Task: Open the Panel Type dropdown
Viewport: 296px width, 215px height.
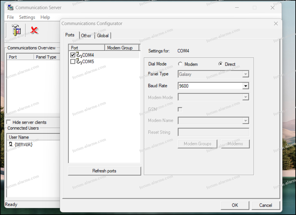Action: (x=245, y=74)
